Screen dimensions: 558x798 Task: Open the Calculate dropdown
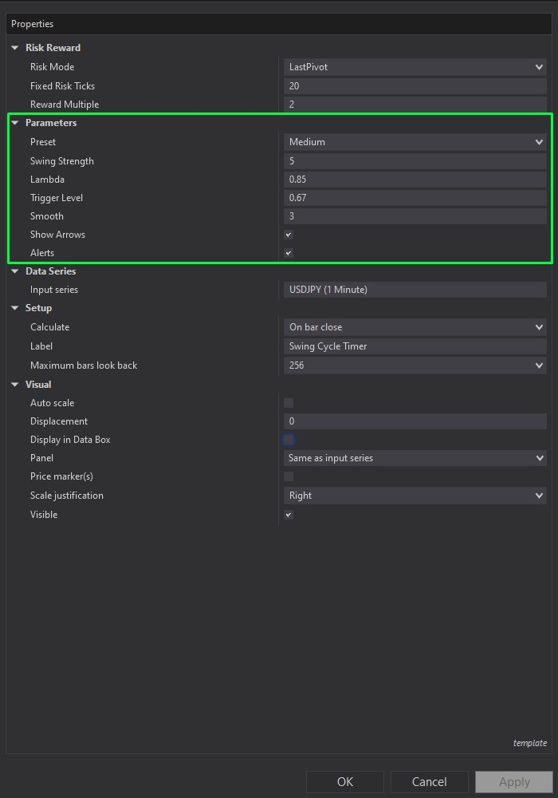coord(415,327)
